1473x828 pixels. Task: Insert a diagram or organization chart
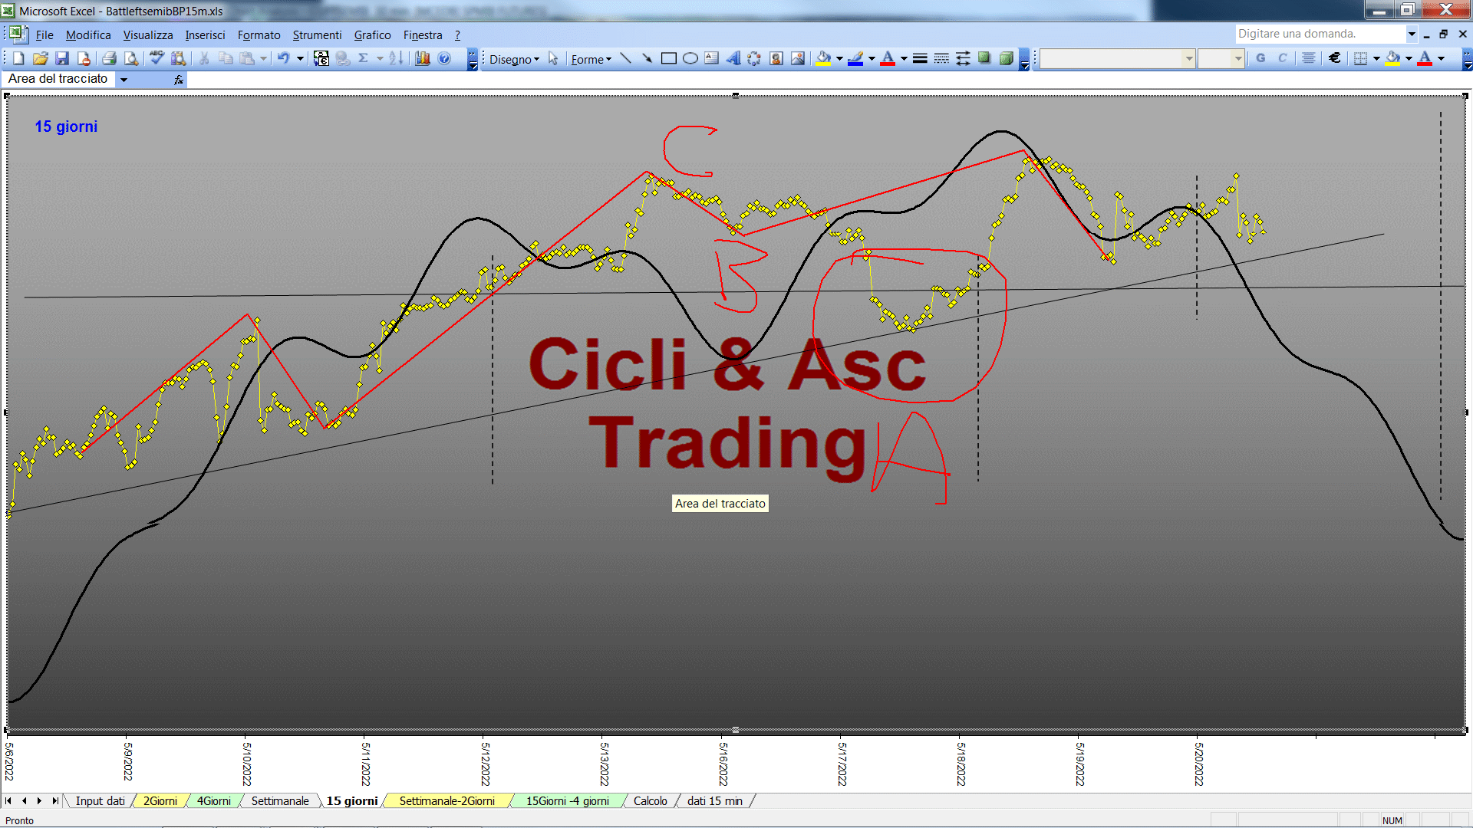(755, 58)
